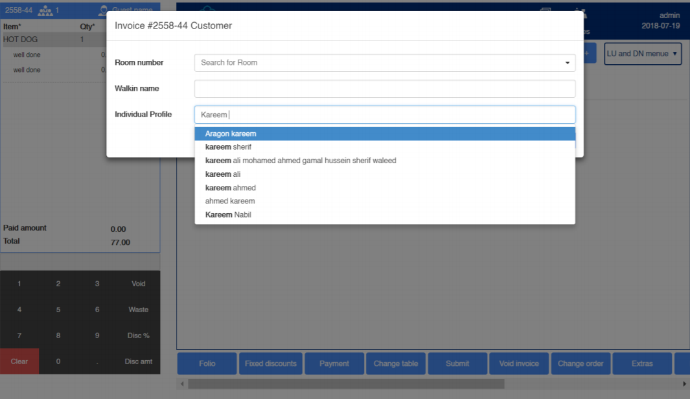690x399 pixels.
Task: Click the guest name person icon
Action: (104, 10)
